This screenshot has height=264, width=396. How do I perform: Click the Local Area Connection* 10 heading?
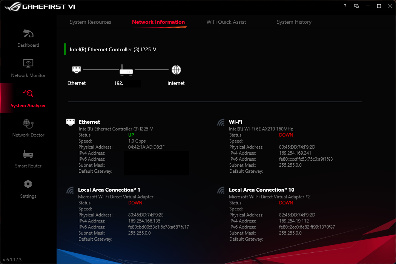click(262, 190)
